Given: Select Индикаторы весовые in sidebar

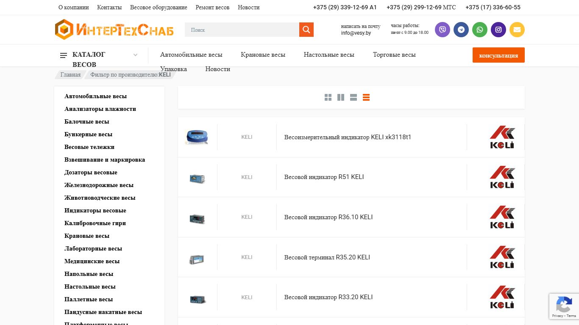Looking at the screenshot, I should click(95, 210).
